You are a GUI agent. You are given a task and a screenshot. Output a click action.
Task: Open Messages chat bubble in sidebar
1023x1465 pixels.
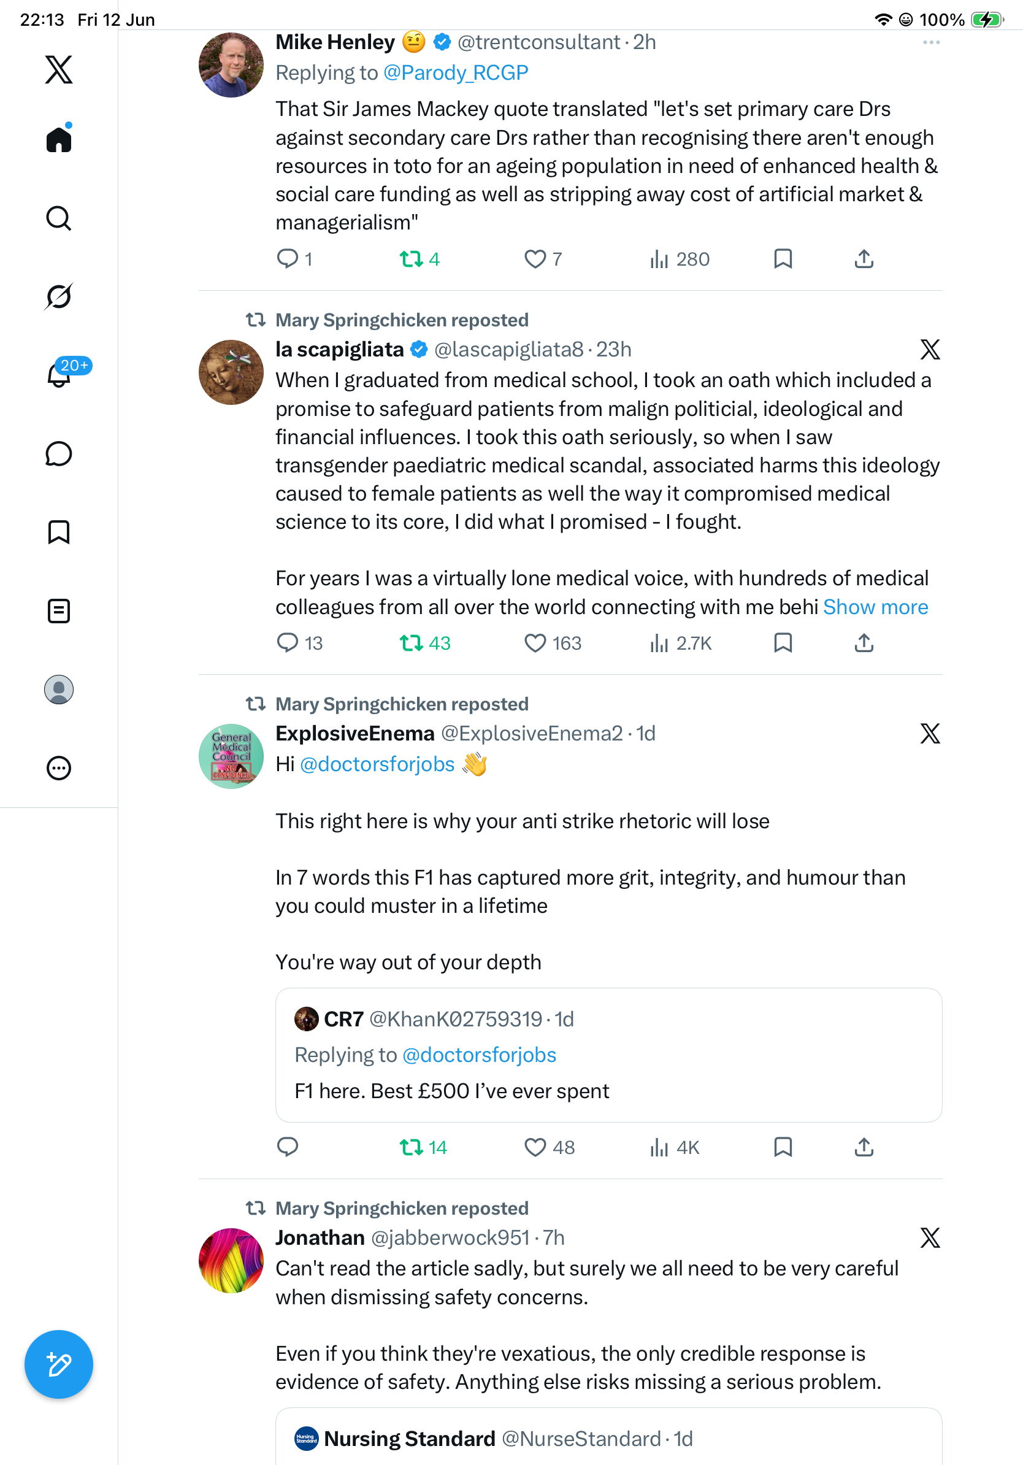pyautogui.click(x=59, y=453)
